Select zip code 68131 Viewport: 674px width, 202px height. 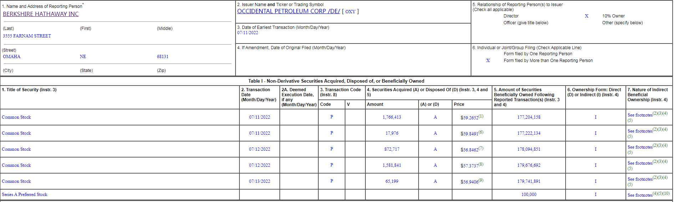pos(162,57)
